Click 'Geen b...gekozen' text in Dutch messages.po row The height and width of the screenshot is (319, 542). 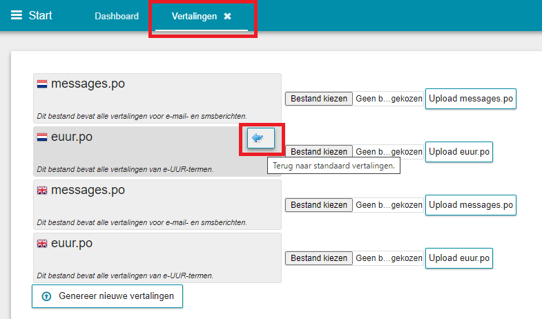click(x=389, y=99)
